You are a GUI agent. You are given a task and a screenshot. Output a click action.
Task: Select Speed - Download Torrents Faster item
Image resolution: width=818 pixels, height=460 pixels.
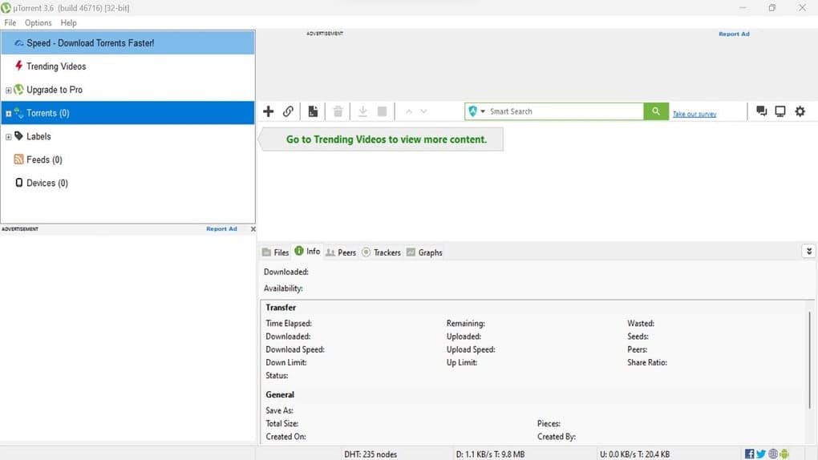(128, 42)
